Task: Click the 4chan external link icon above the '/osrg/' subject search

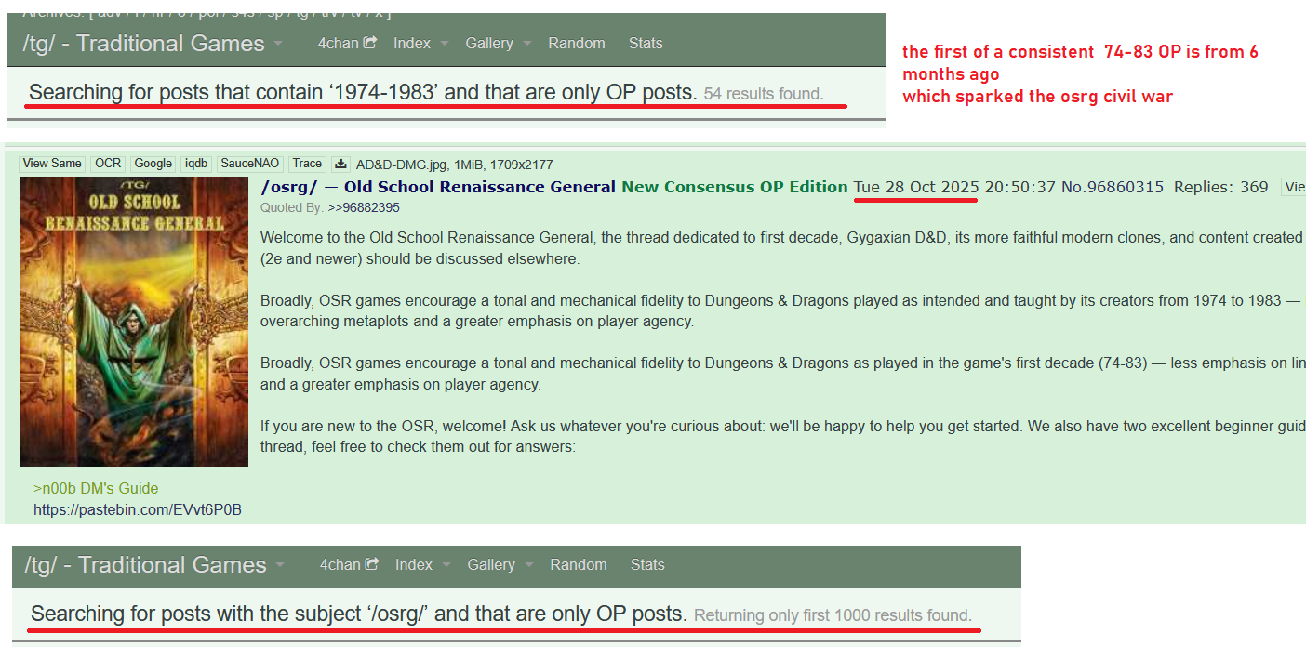Action: tap(372, 564)
